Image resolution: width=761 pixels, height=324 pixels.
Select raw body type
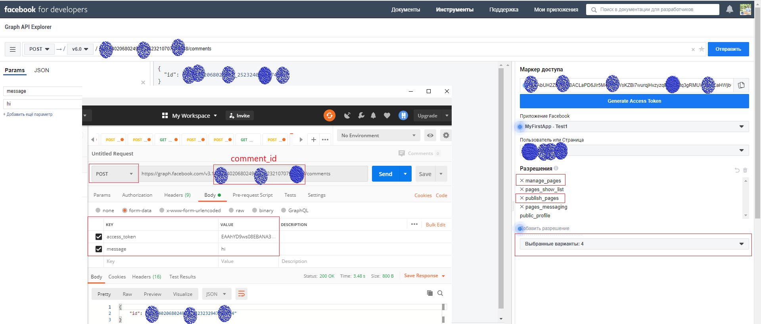(231, 210)
